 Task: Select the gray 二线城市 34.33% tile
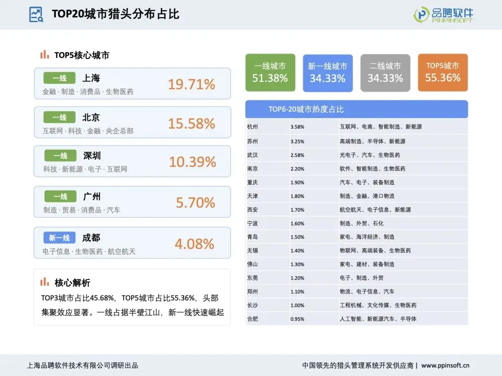point(385,73)
